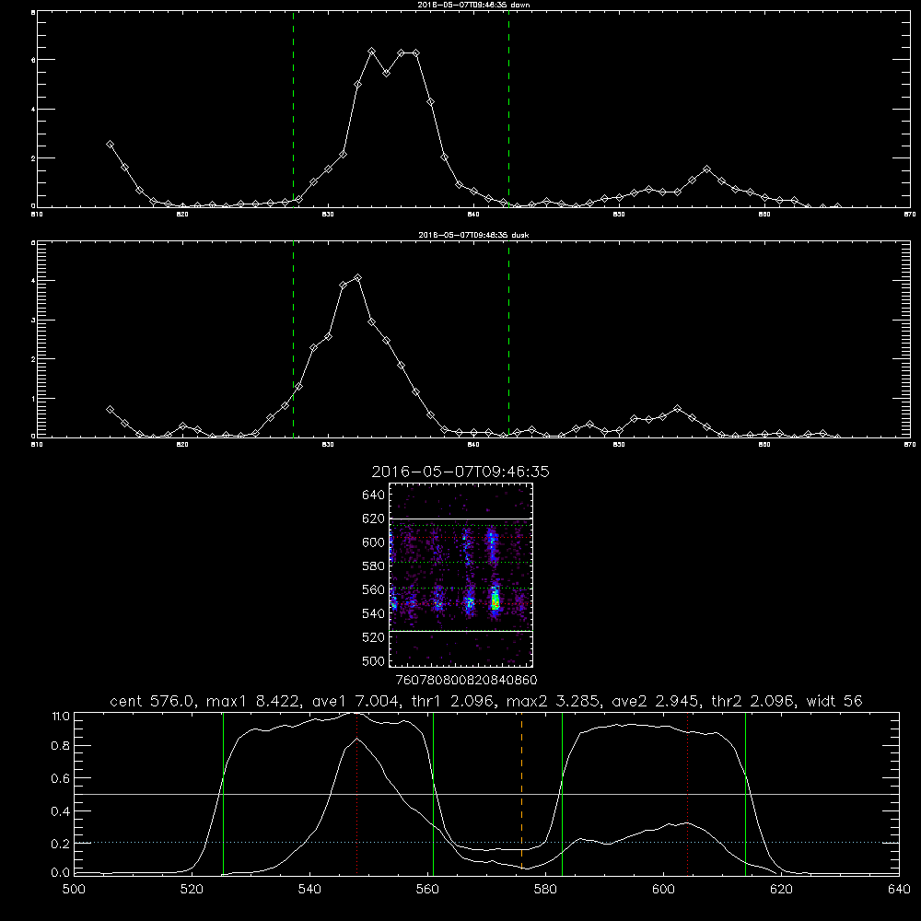Click y-axis label 580 beside the heatmap
The width and height of the screenshot is (921, 921).
(x=374, y=566)
